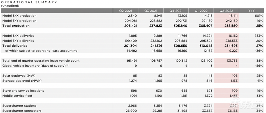This screenshot has width=266, height=113.
Task: Select the 753% YoY deliveries figure
Action: click(x=259, y=36)
